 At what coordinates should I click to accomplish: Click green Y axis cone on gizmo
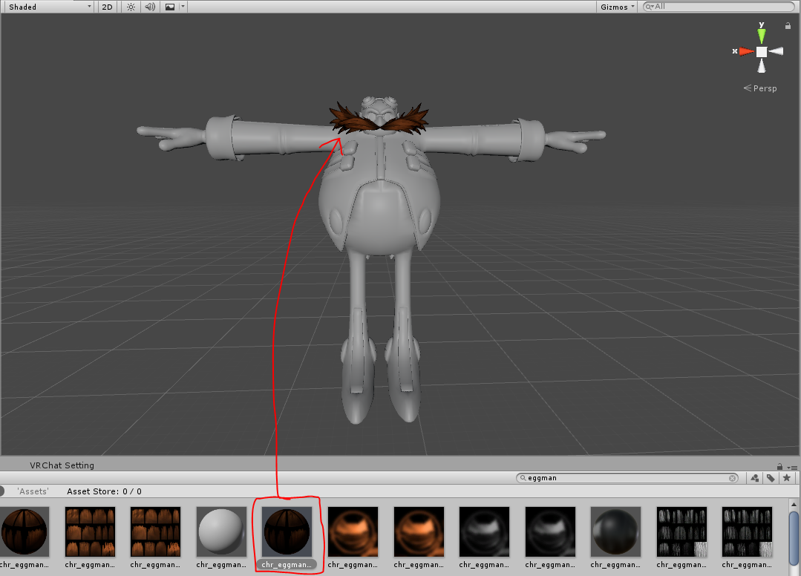(x=762, y=35)
